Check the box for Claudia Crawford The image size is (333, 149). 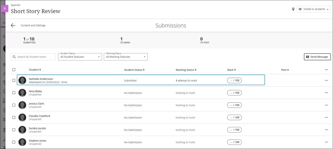tap(14, 118)
